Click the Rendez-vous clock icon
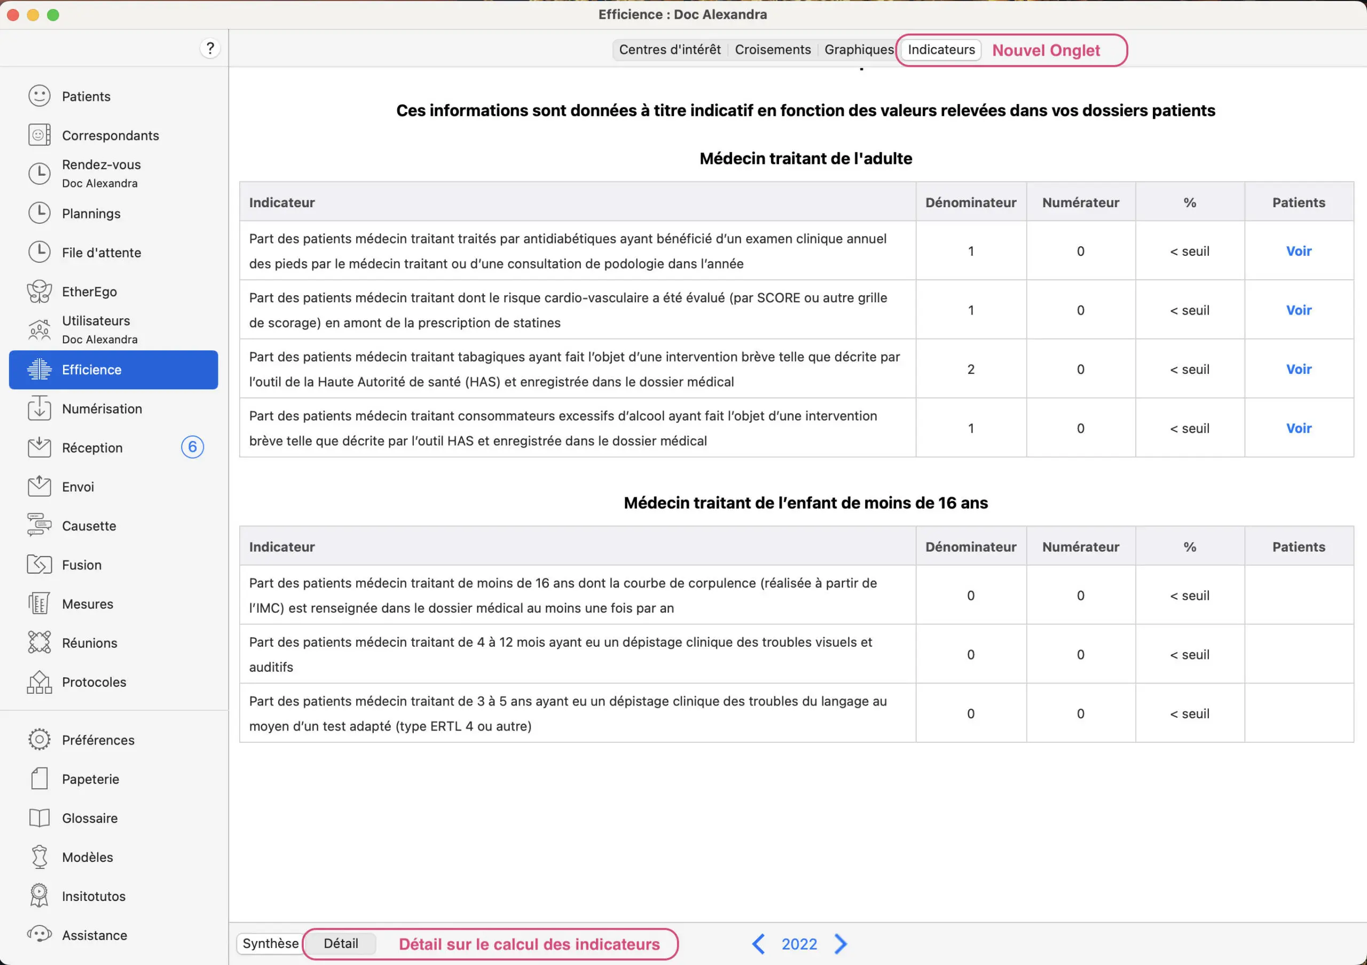 click(40, 173)
